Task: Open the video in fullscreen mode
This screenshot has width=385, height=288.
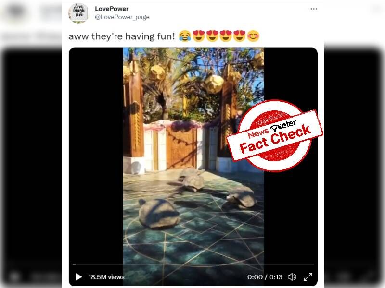Action: 308,277
